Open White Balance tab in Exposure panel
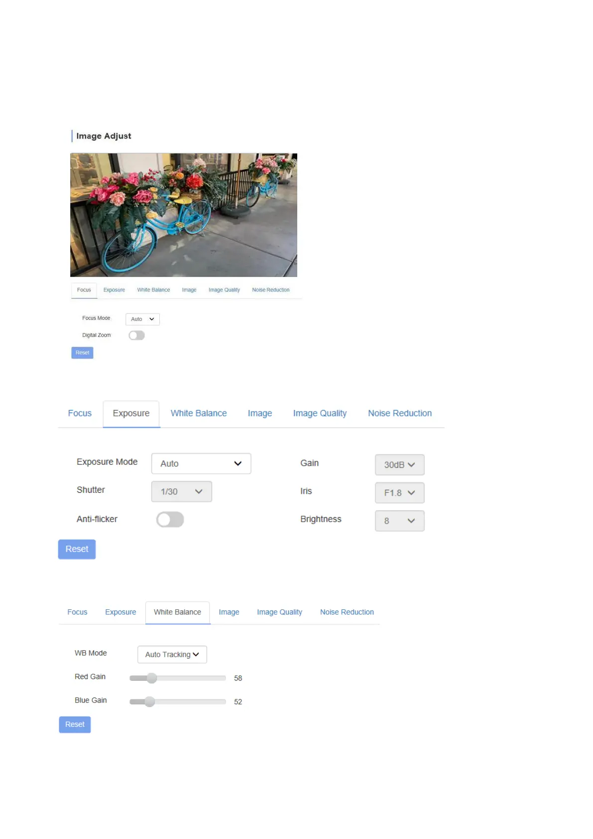This screenshot has width=593, height=839. click(x=198, y=414)
